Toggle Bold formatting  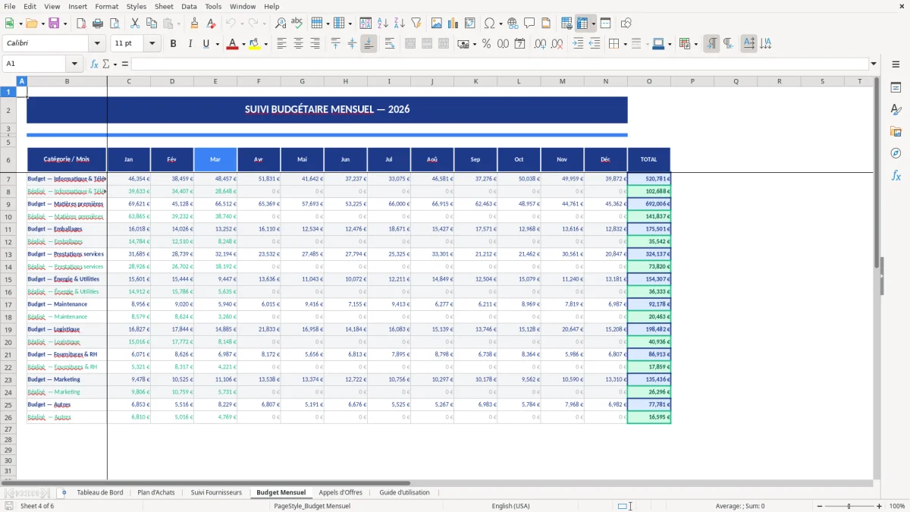[x=173, y=44]
